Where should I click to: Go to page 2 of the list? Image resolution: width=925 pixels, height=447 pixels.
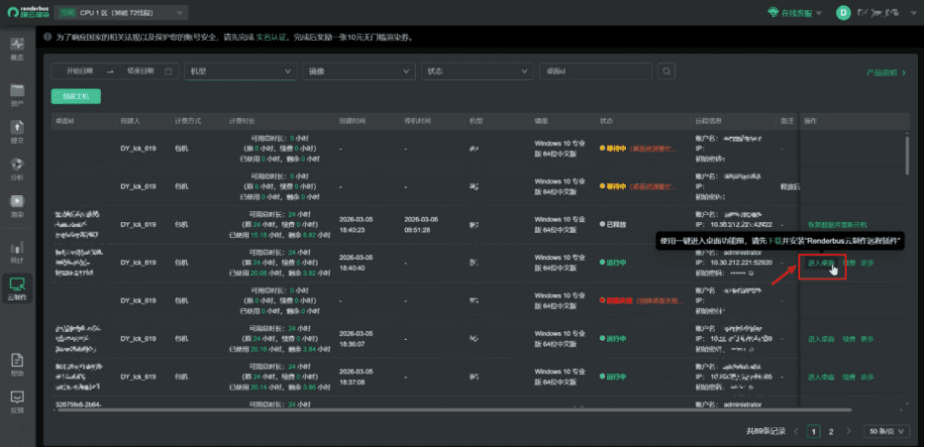[x=831, y=432]
